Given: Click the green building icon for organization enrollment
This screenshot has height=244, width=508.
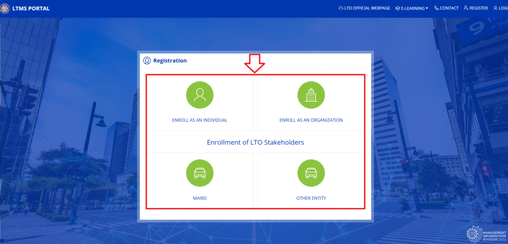Looking at the screenshot, I should [x=311, y=95].
